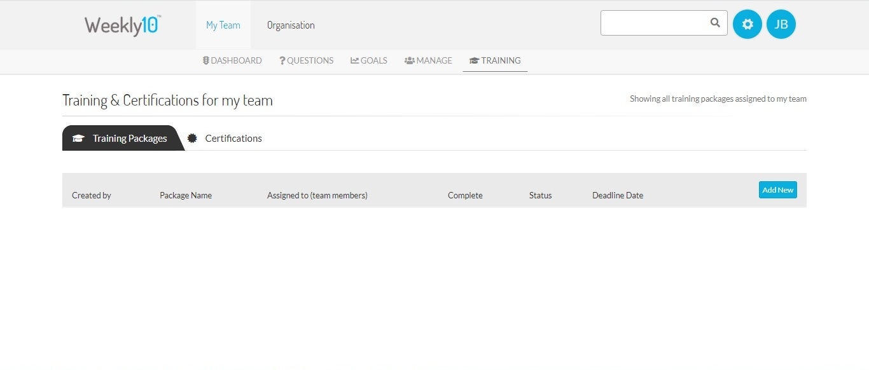Open settings via the gear icon
Viewport: 869px width, 370px height.
click(747, 25)
